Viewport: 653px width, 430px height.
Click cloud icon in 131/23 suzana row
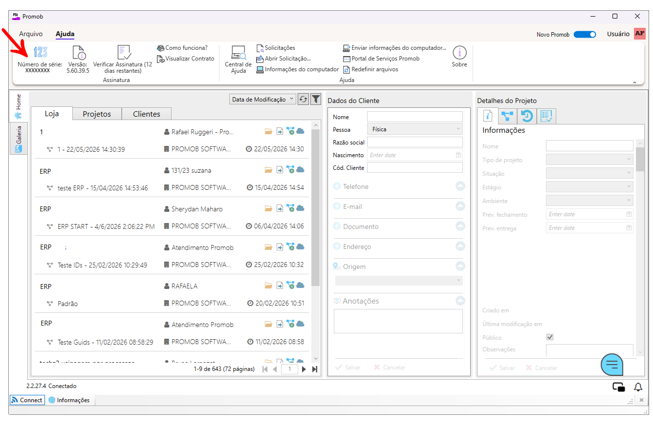click(301, 169)
